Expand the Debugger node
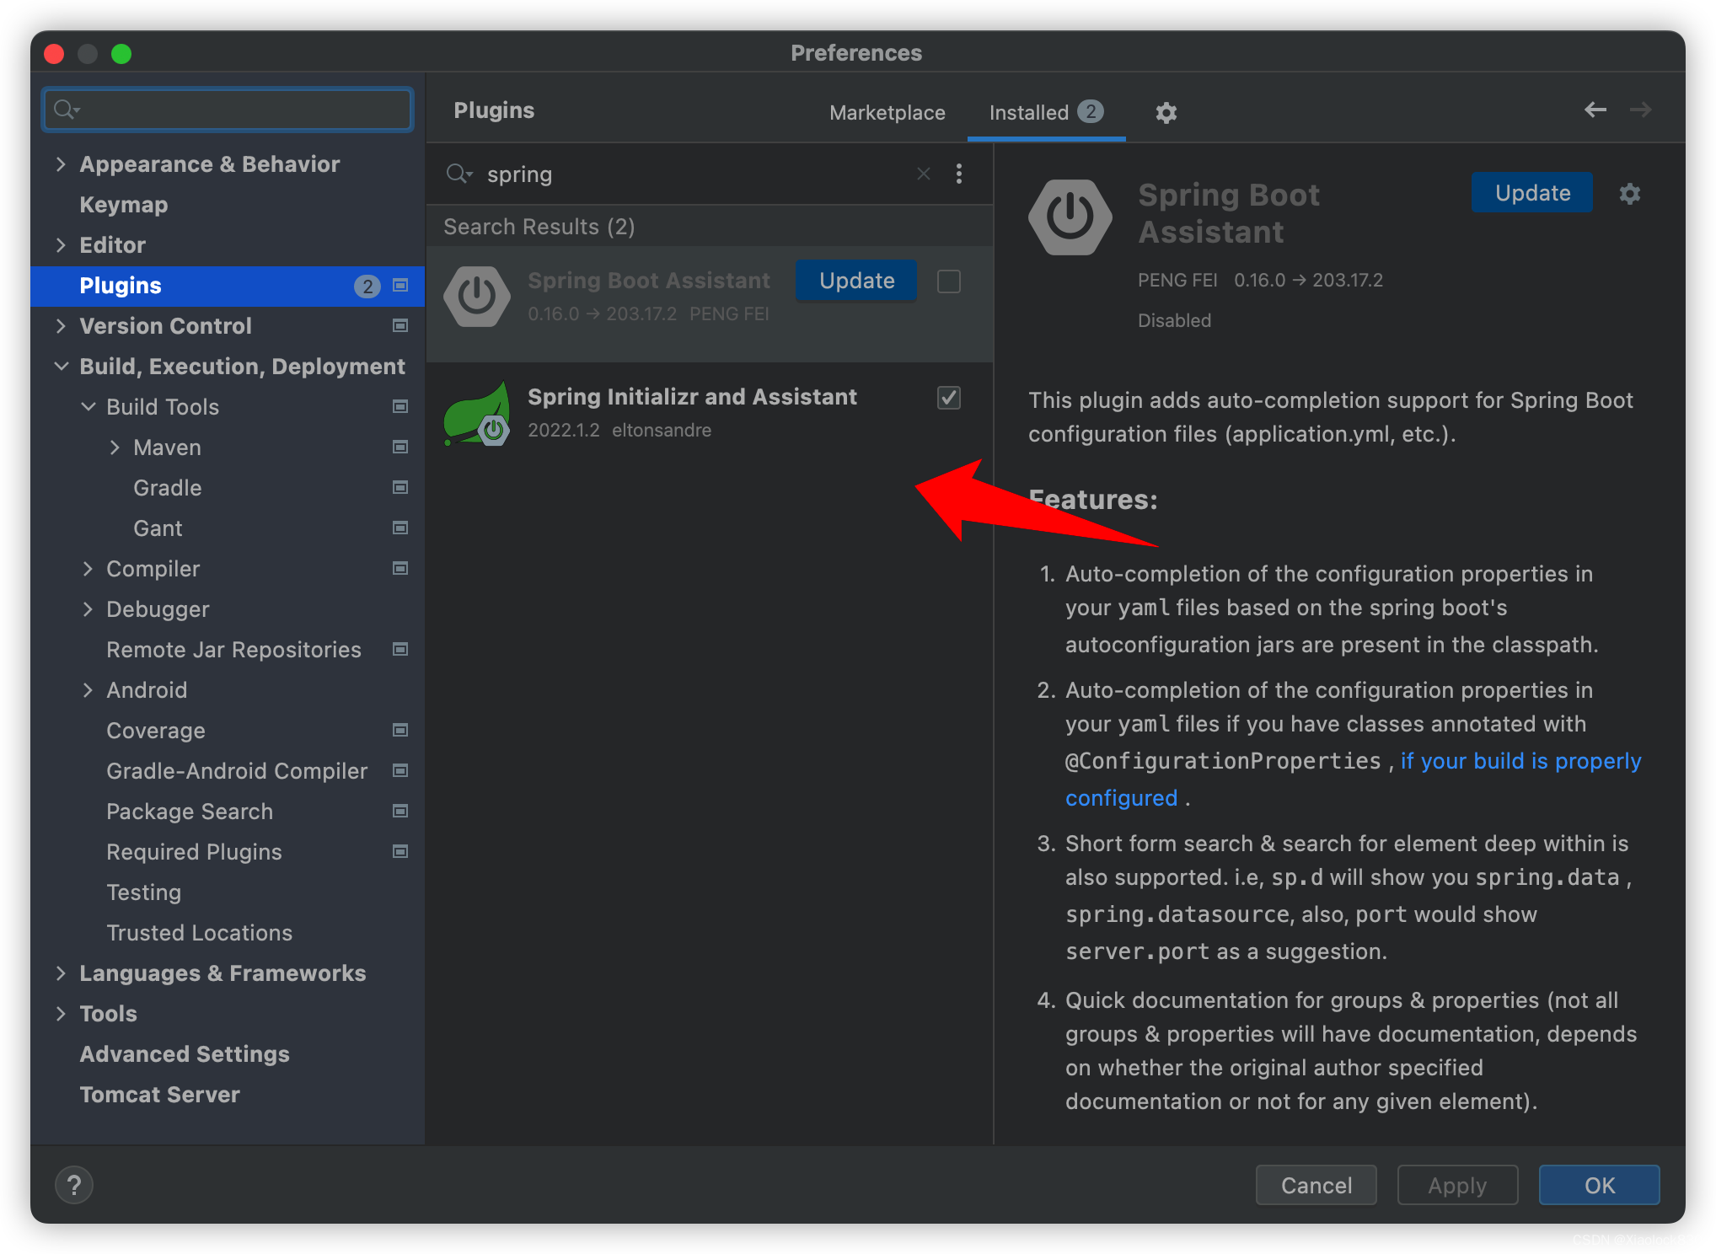This screenshot has height=1254, width=1716. (88, 609)
